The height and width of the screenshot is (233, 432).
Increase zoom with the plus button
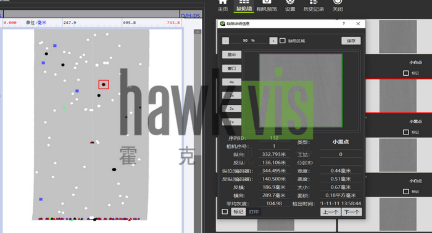coord(273,41)
